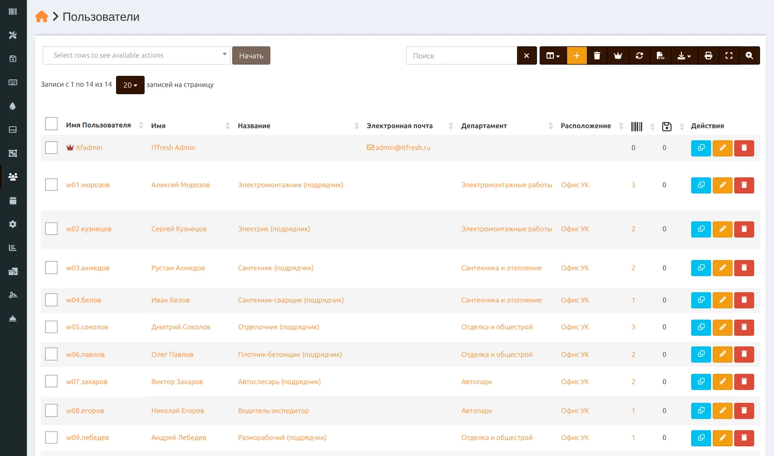Delete user w02.кузнецов
Screen dimensions: 774x456
744,229
